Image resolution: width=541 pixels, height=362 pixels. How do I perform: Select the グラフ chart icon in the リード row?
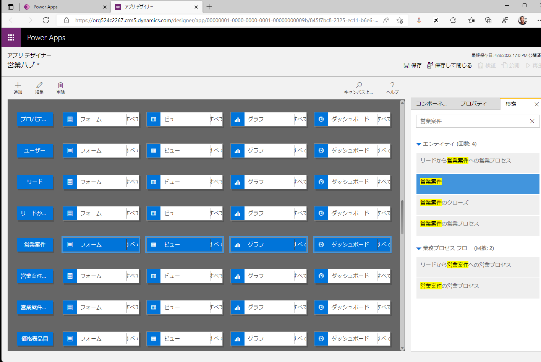[237, 182]
